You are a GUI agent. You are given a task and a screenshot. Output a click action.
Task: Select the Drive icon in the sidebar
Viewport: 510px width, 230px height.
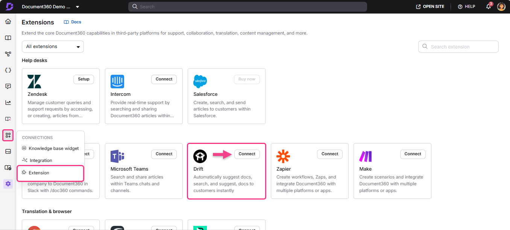pos(8,151)
